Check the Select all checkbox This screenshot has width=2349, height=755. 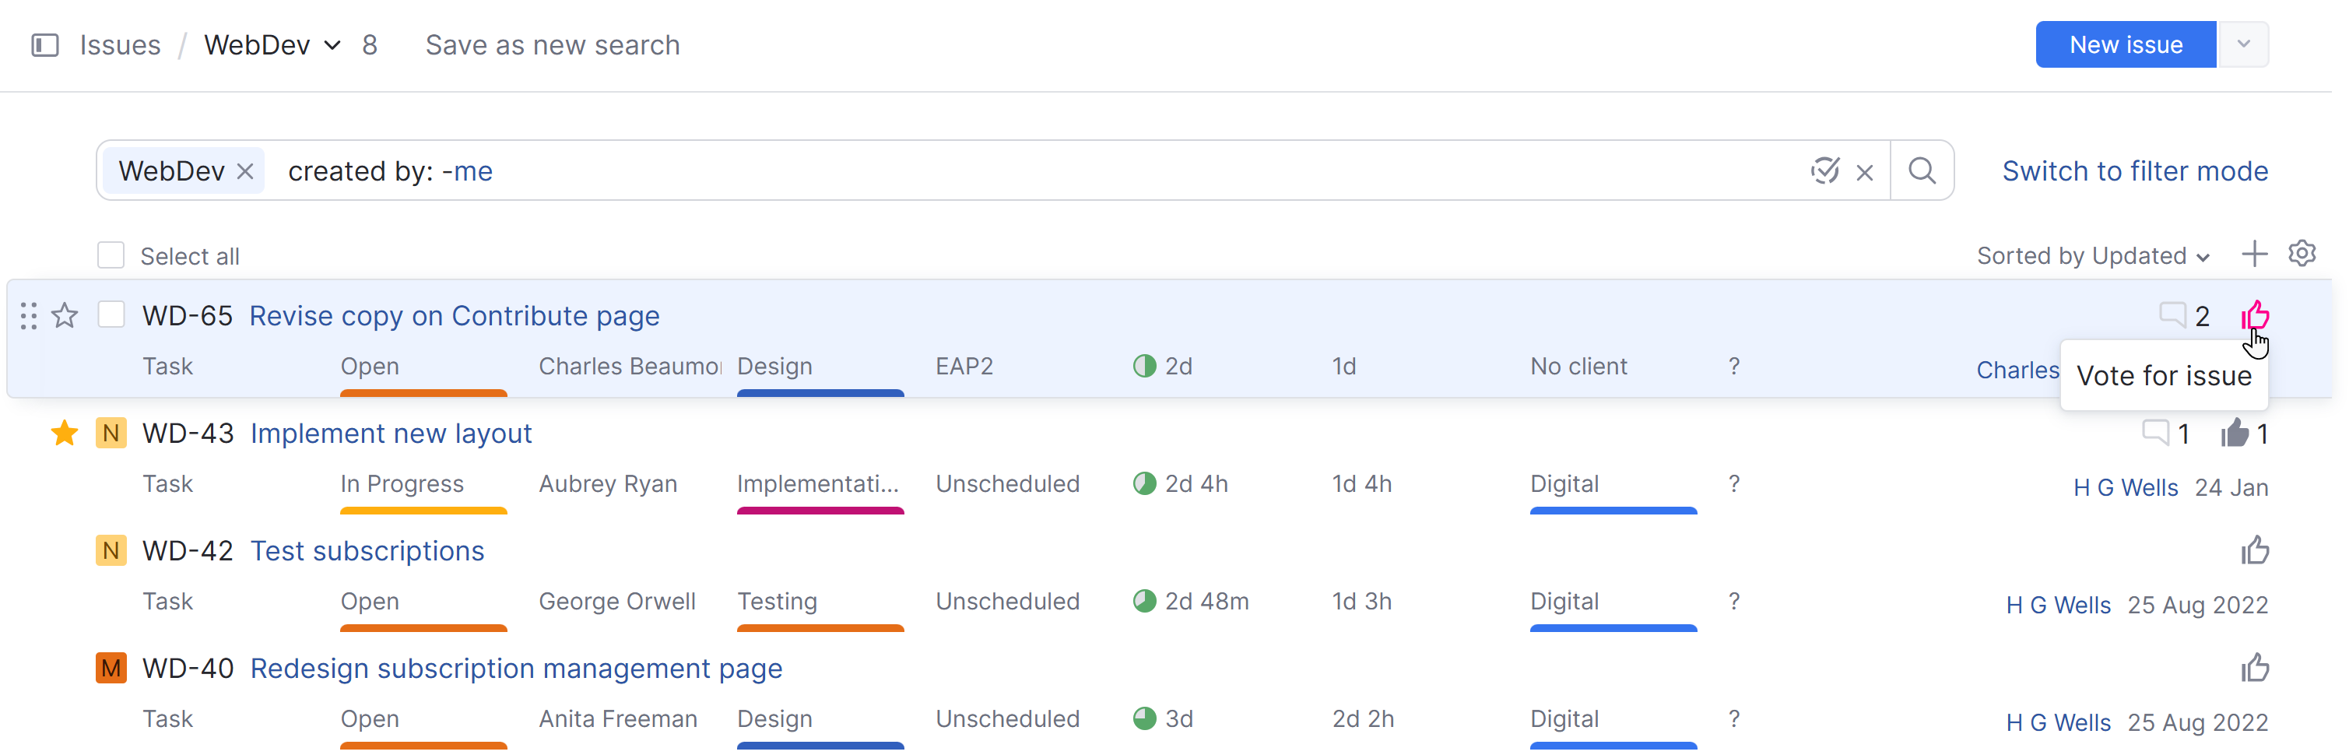(x=111, y=255)
